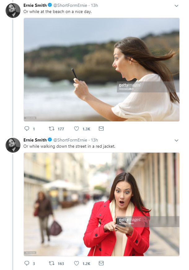189x270 pixels.
Task: Click the verified badge on the second tweet
Action: pyautogui.click(x=50, y=140)
